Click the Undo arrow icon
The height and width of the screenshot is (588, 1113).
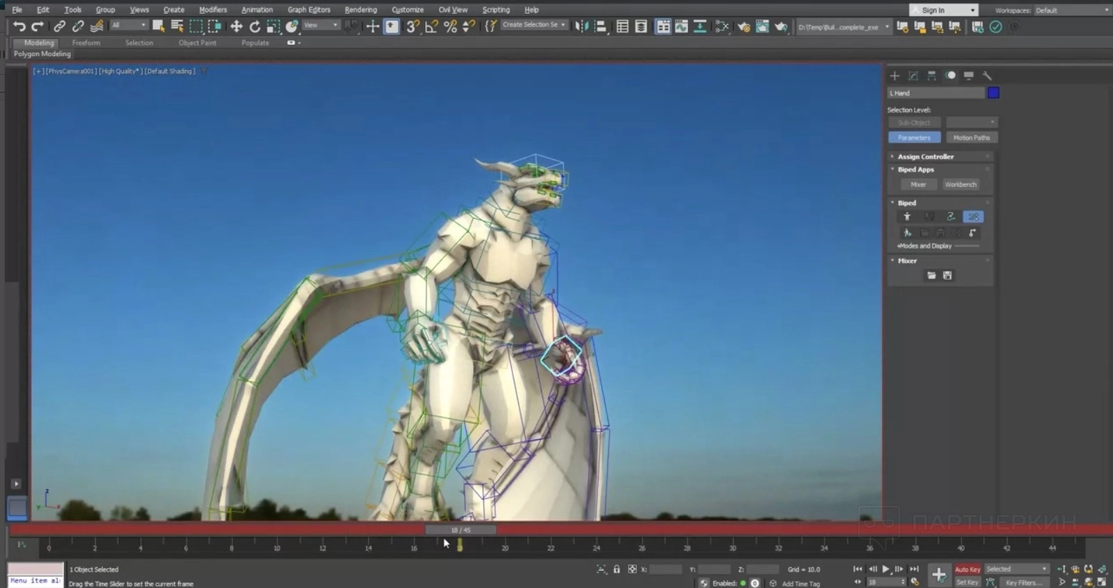click(19, 26)
